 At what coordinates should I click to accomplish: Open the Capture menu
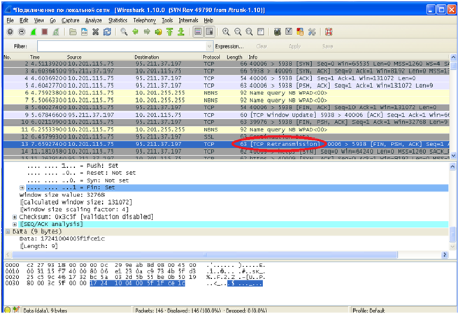(x=71, y=20)
